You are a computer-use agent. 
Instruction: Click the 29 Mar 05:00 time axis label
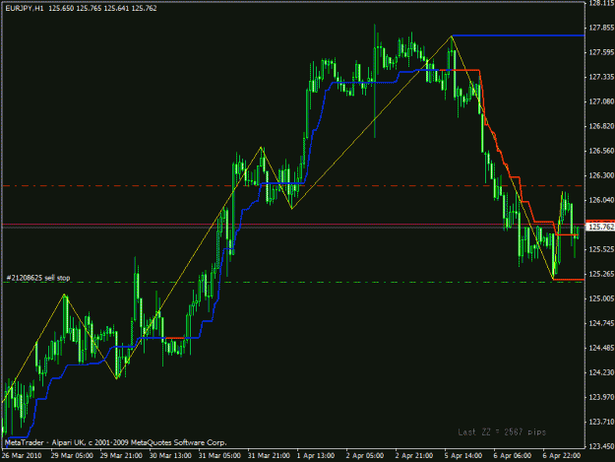[72, 456]
